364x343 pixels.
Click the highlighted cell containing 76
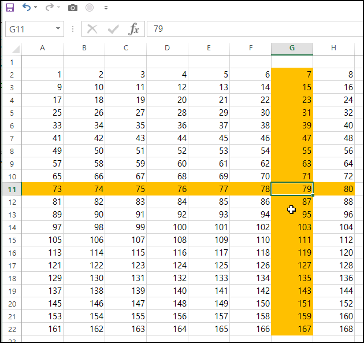[167, 189]
